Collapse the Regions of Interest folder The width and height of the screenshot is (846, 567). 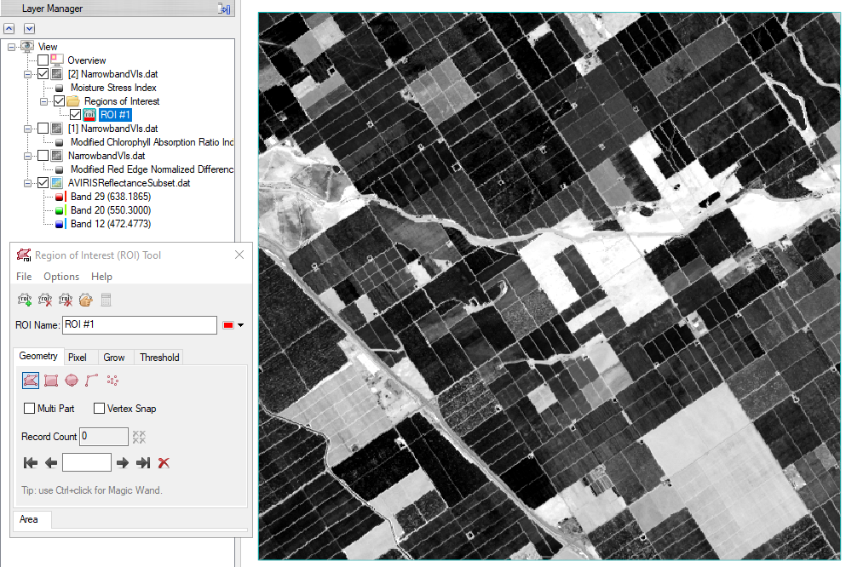tap(43, 101)
